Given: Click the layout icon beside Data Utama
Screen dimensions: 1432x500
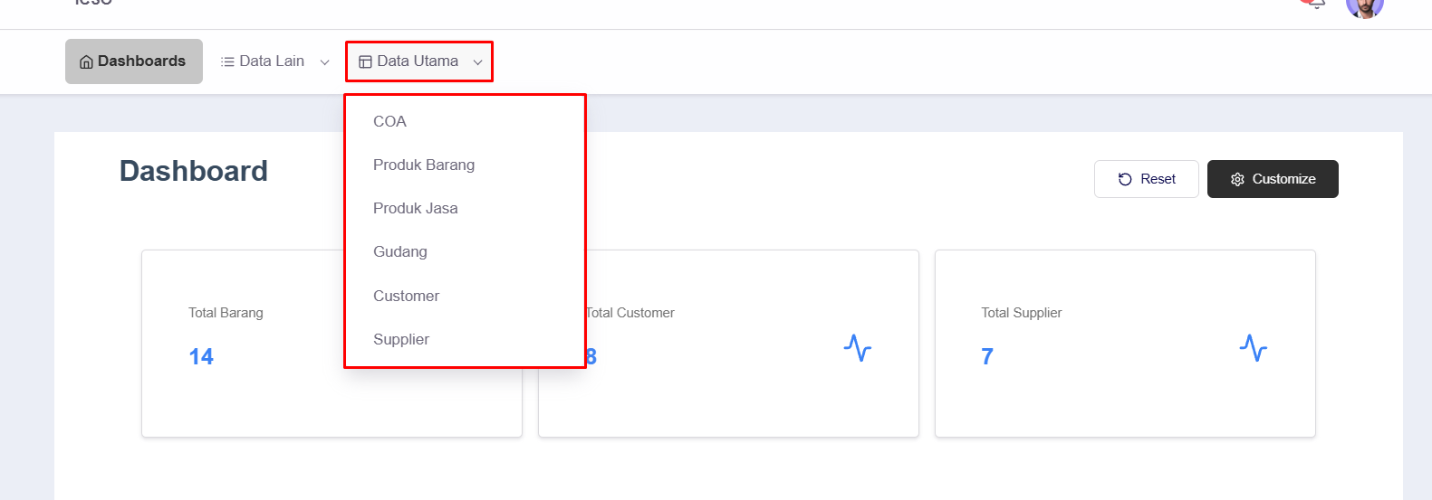Looking at the screenshot, I should pyautogui.click(x=365, y=62).
